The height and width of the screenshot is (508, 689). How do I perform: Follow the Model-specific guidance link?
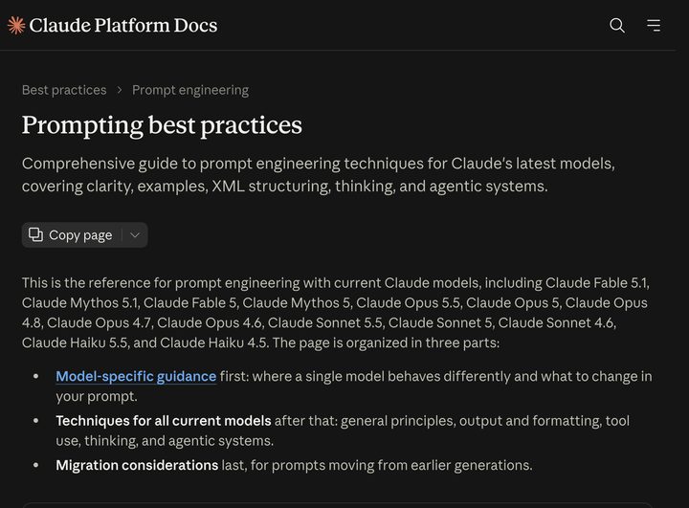pyautogui.click(x=136, y=377)
